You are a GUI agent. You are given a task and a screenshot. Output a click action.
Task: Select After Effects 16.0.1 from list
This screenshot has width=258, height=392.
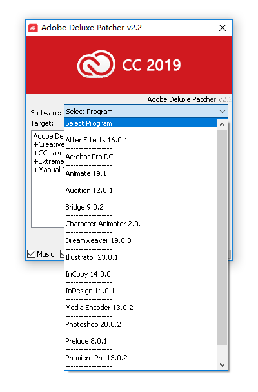click(x=141, y=140)
